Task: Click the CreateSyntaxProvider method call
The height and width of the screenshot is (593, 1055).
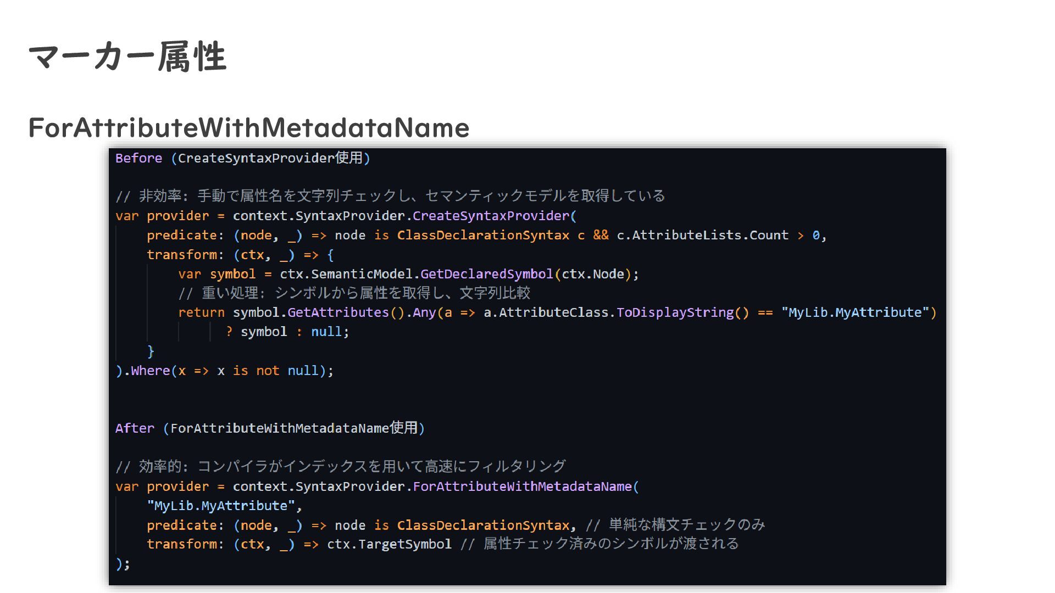Action: tap(491, 216)
